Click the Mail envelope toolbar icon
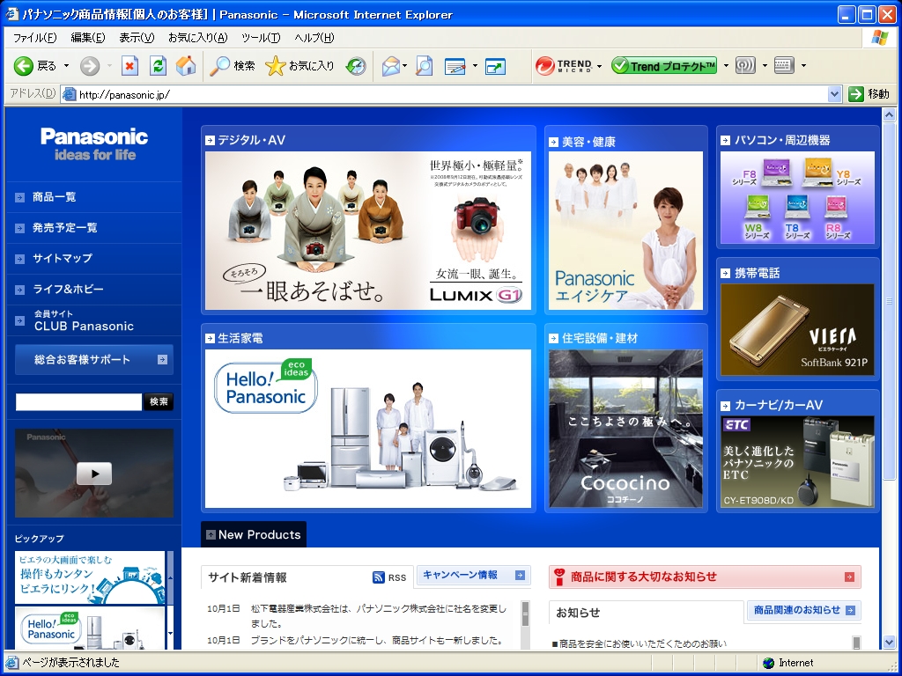The image size is (902, 676). (390, 66)
